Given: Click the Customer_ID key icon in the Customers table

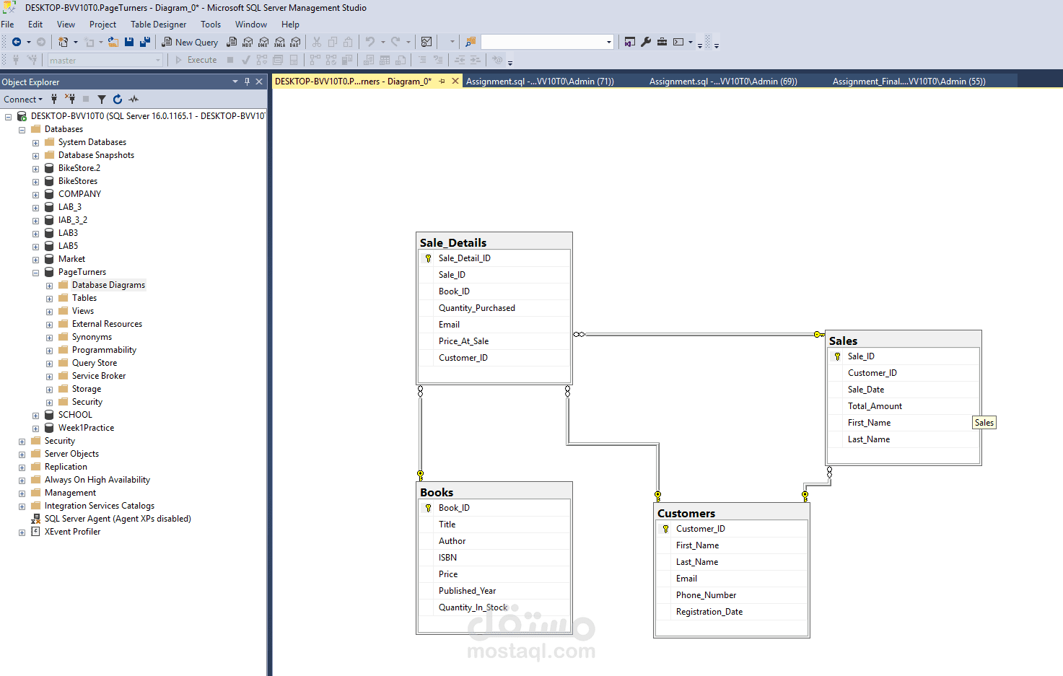Looking at the screenshot, I should click(x=665, y=529).
